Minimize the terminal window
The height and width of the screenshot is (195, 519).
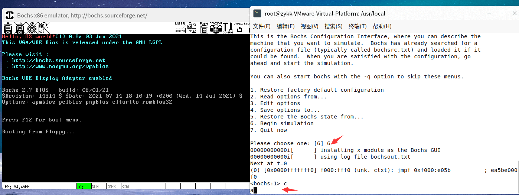pos(490,13)
